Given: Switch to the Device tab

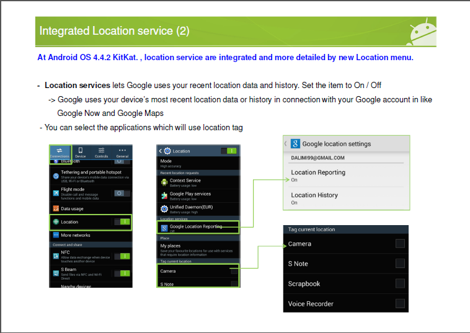Looking at the screenshot, I should (x=81, y=153).
